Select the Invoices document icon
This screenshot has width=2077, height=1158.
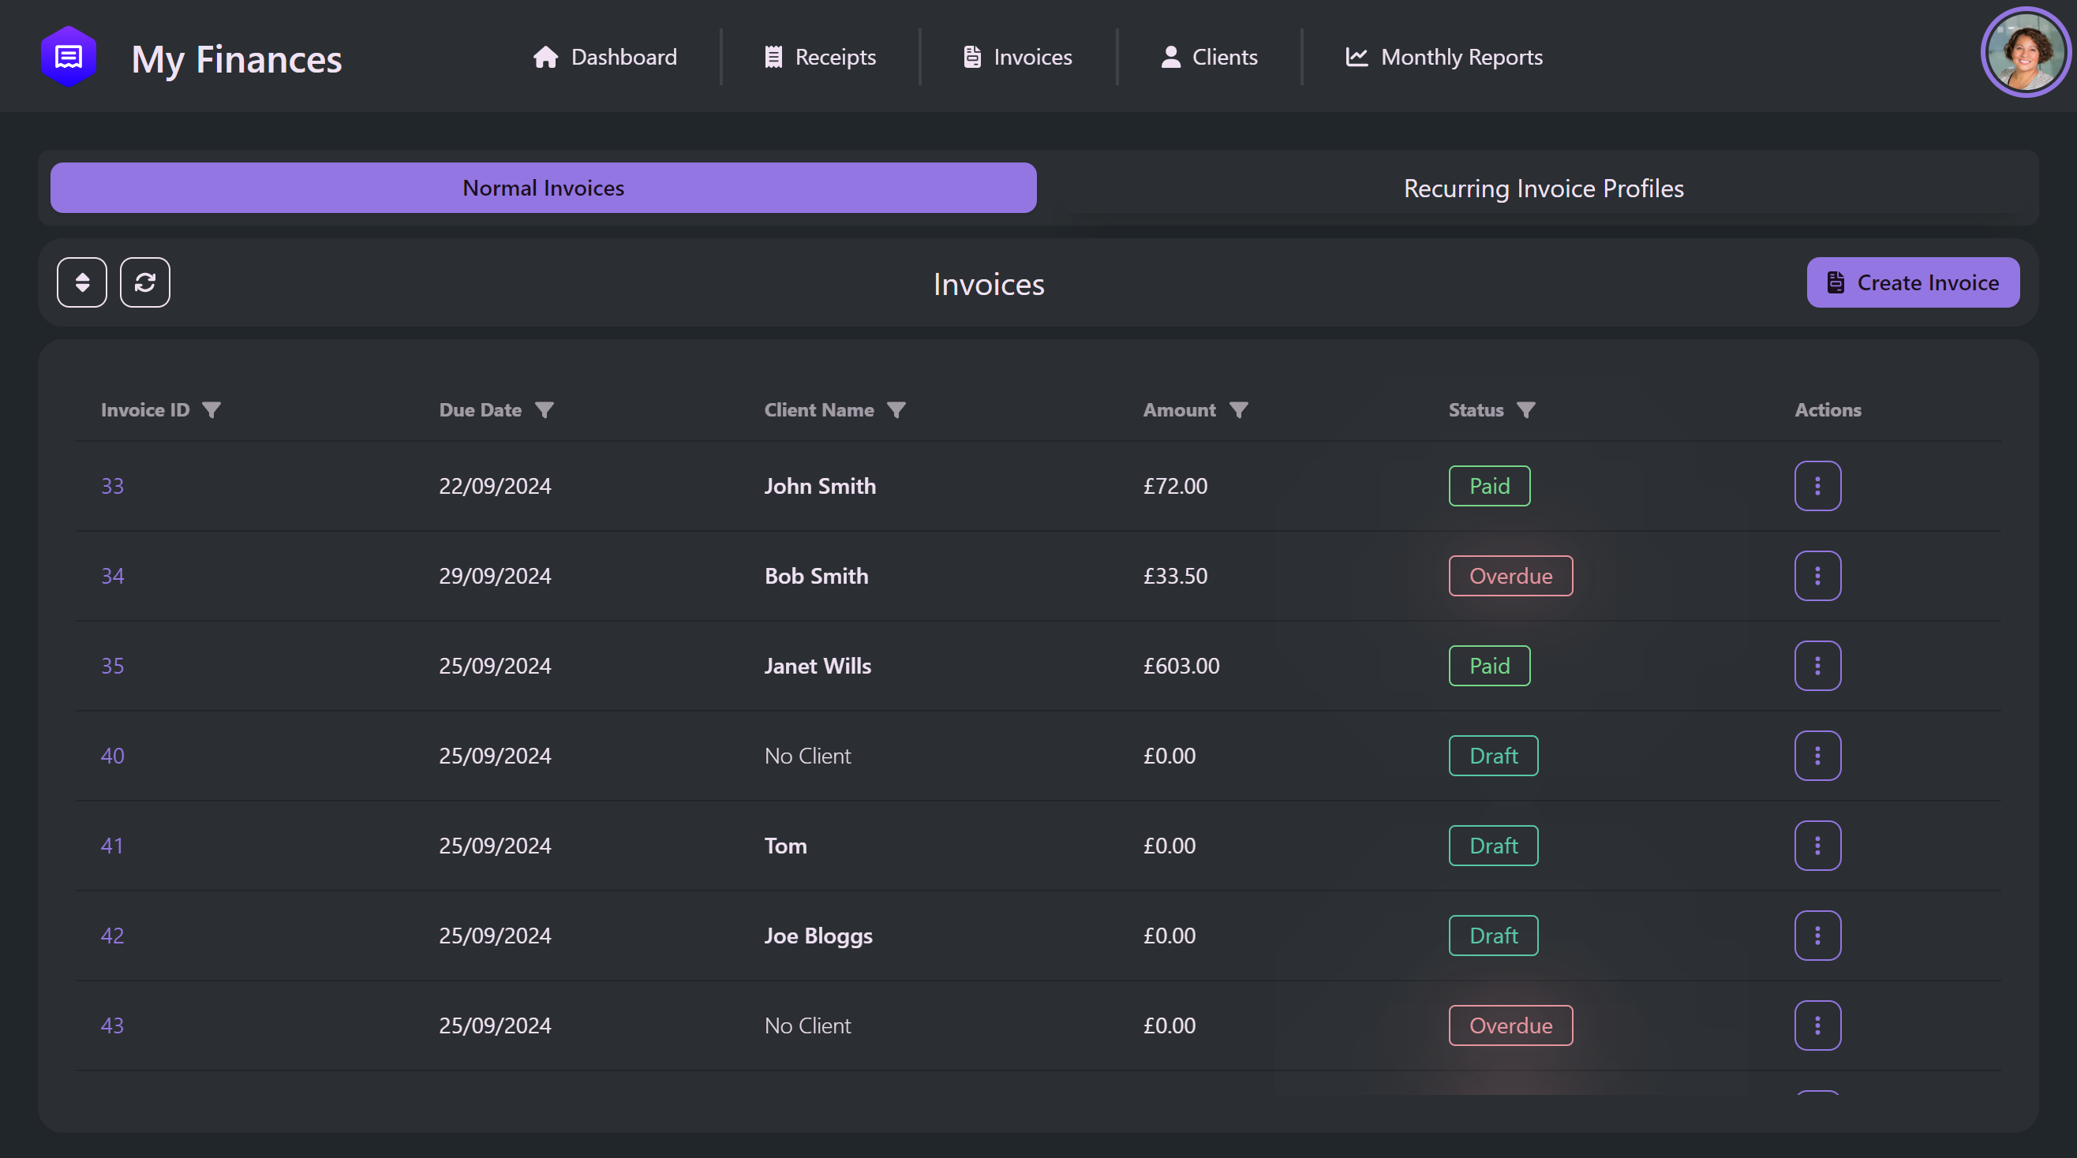(971, 57)
